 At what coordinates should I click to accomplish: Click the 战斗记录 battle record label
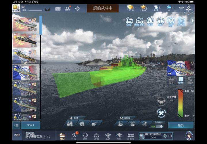[x=155, y=63]
